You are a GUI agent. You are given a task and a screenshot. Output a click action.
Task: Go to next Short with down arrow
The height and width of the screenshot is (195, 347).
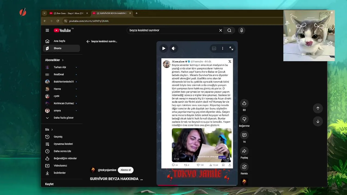tap(318, 121)
